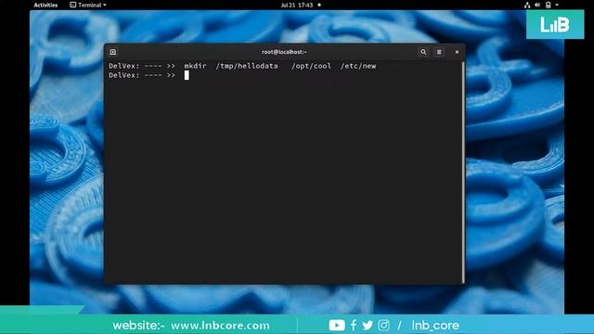Open a new terminal tab with the plus icon

[x=113, y=52]
